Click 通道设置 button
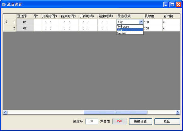This screenshot has width=183, height=131. (140, 121)
